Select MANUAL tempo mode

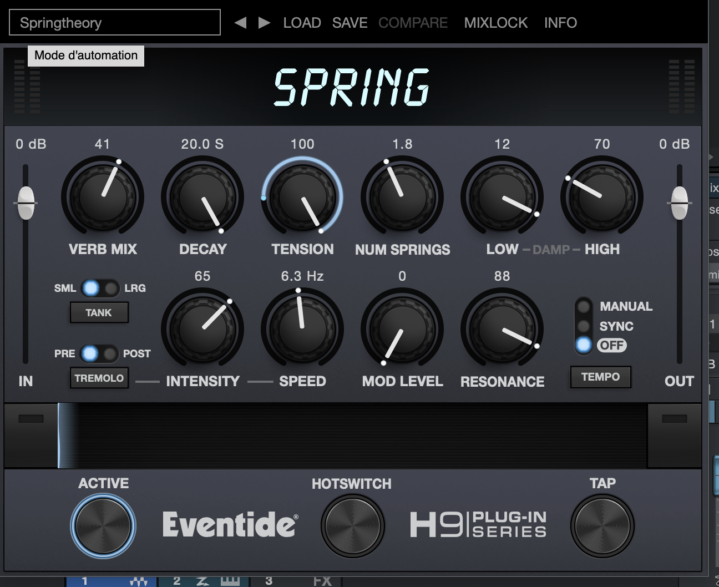click(584, 306)
